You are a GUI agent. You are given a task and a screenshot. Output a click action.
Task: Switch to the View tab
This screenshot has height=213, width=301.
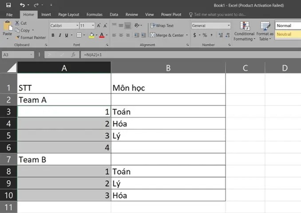[149, 15]
